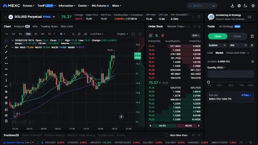The image size is (258, 145).
Task: Enable Hide Other Pairs checkbox
Action: pos(167,135)
